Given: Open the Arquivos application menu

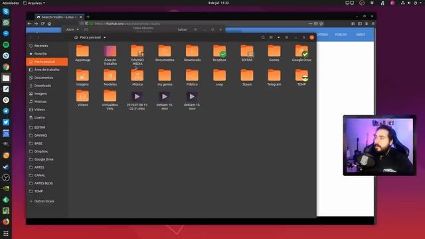Looking at the screenshot, I should click(34, 3).
